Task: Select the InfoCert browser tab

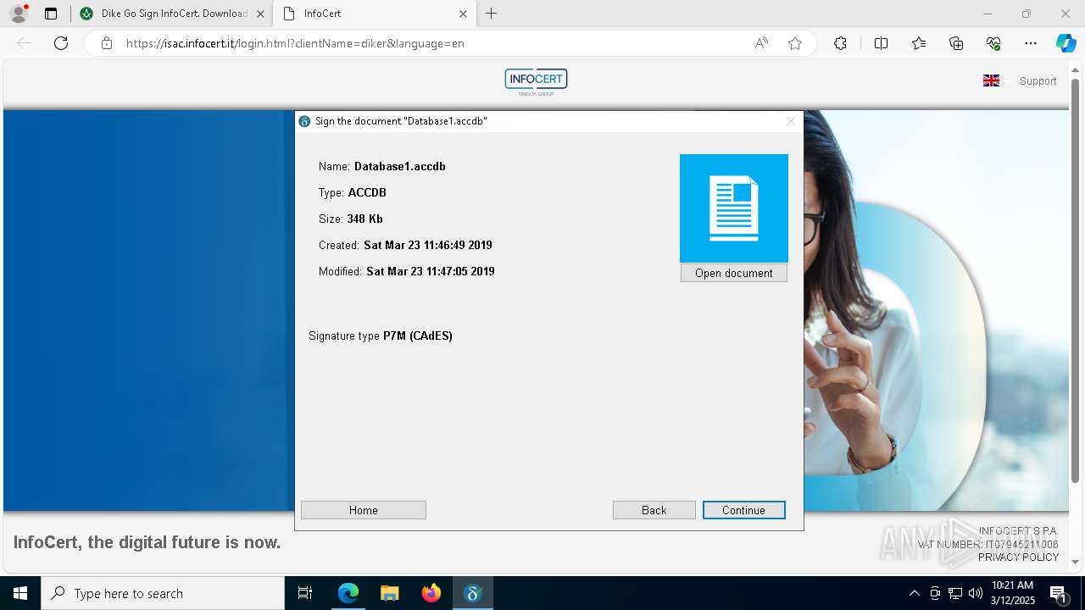Action: click(373, 14)
